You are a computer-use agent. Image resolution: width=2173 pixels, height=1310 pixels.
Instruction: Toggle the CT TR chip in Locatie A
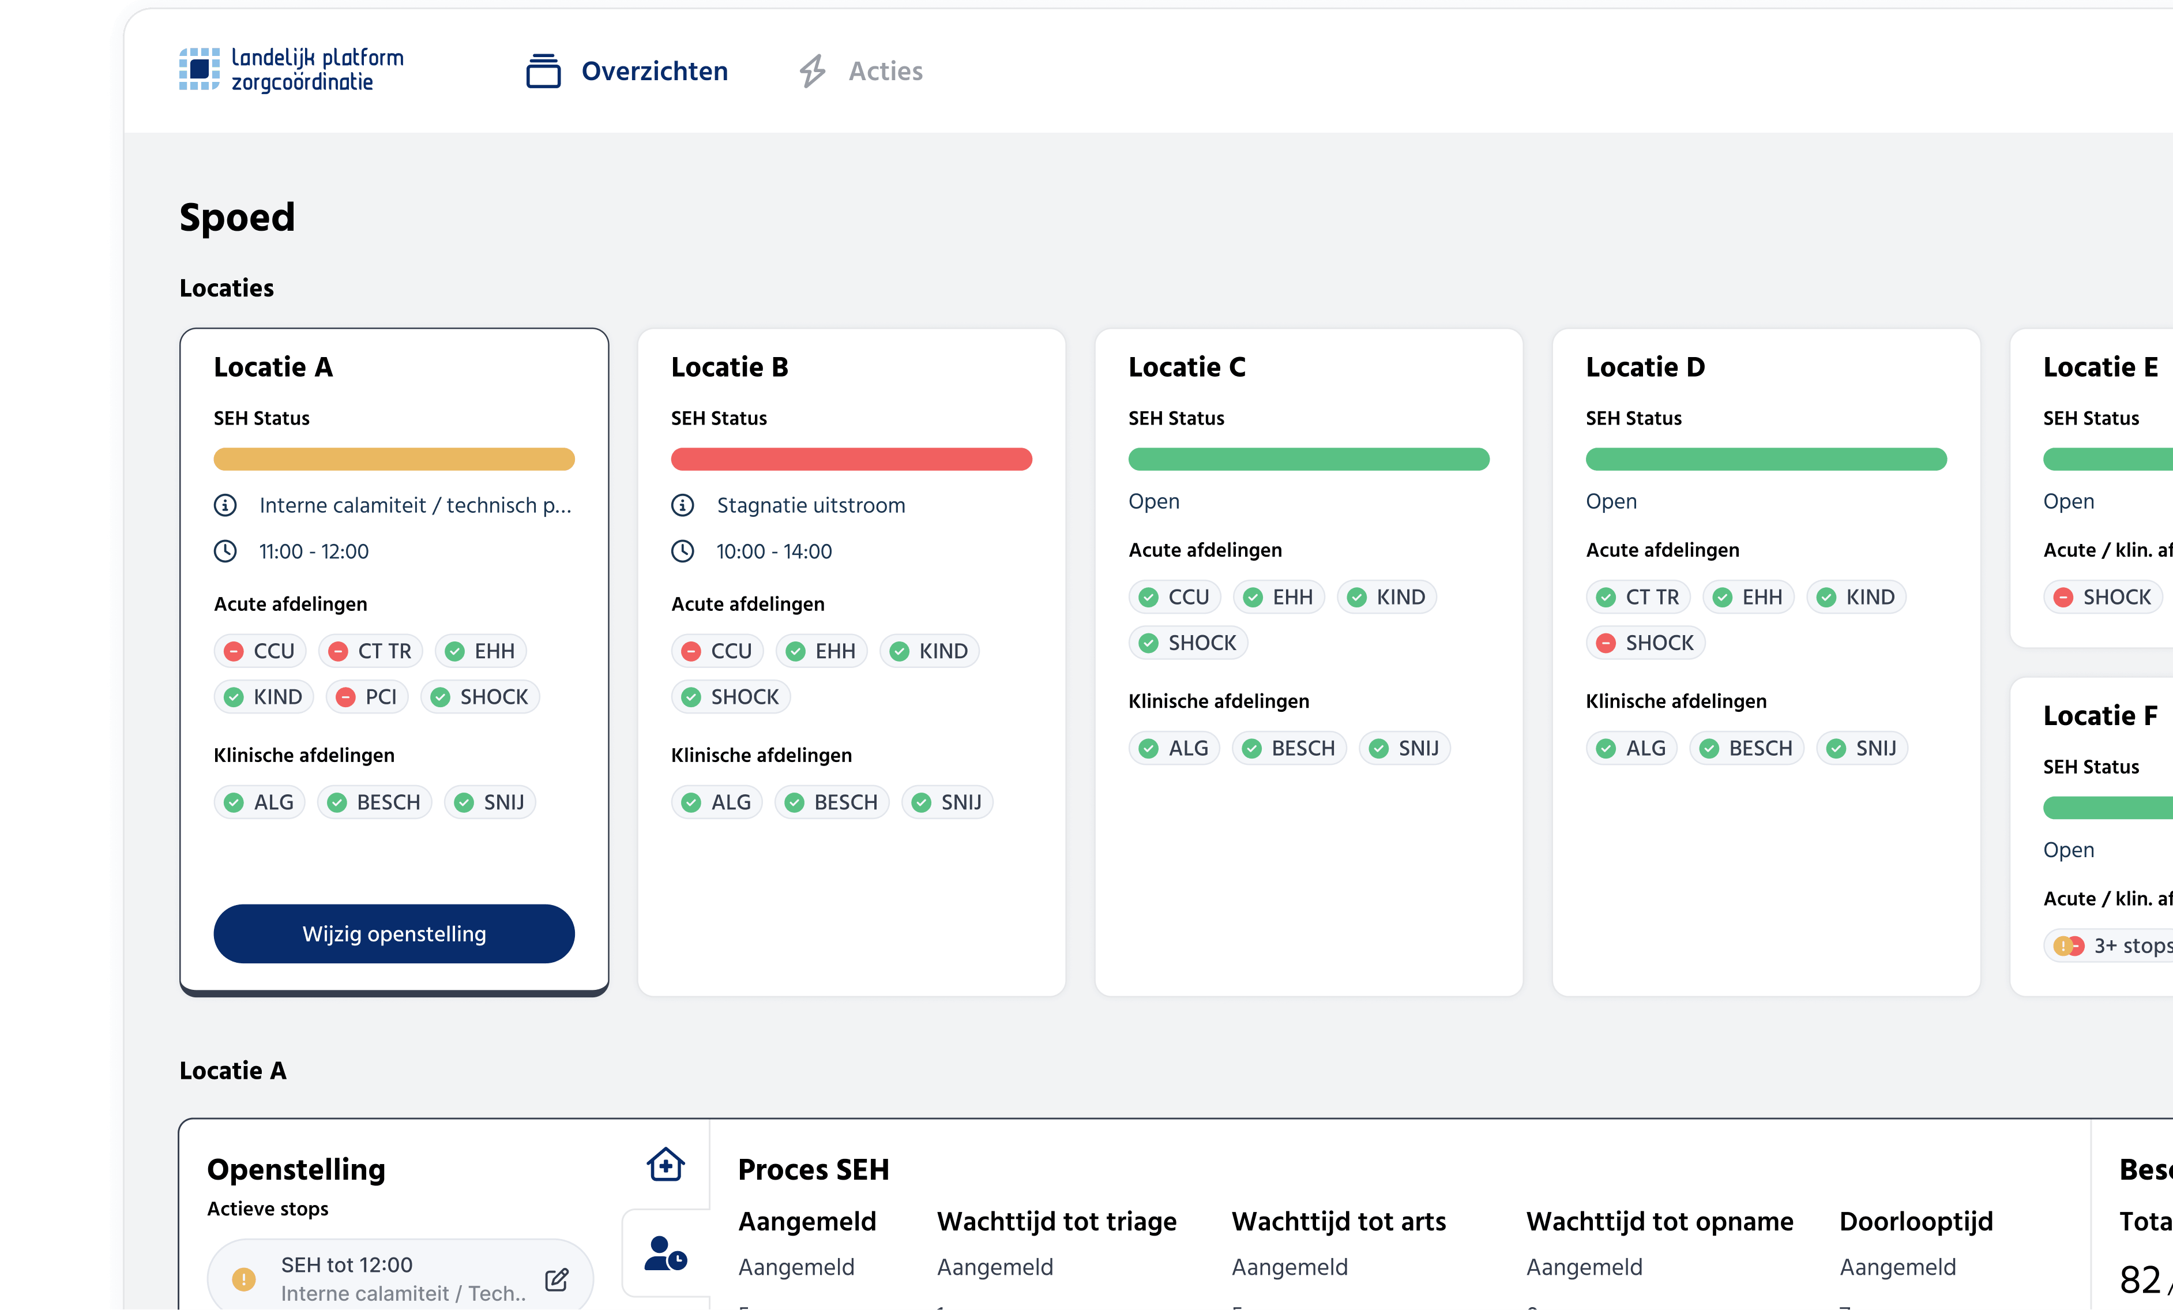pos(370,651)
